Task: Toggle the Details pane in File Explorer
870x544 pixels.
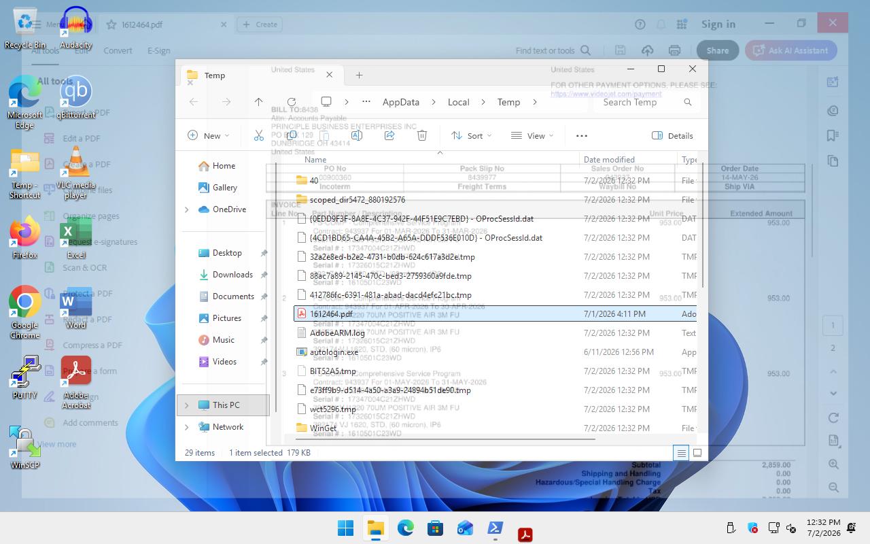Action: coord(672,135)
